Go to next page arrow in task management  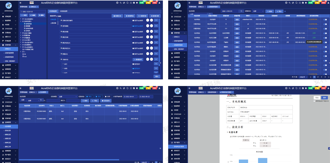[x=159, y=162]
